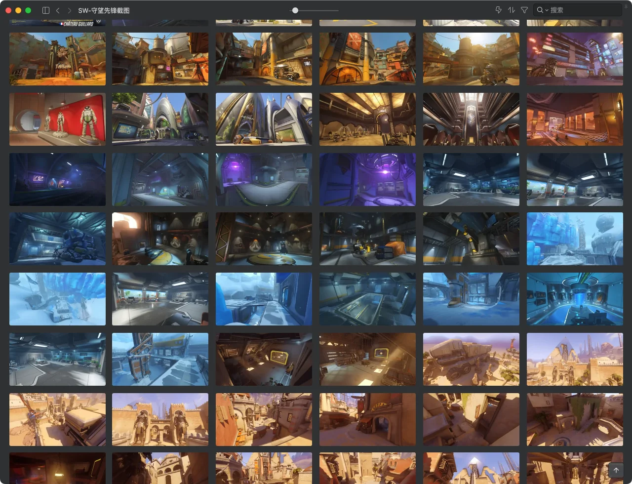
Task: Click the lightning bolt quick-action icon
Action: [498, 10]
